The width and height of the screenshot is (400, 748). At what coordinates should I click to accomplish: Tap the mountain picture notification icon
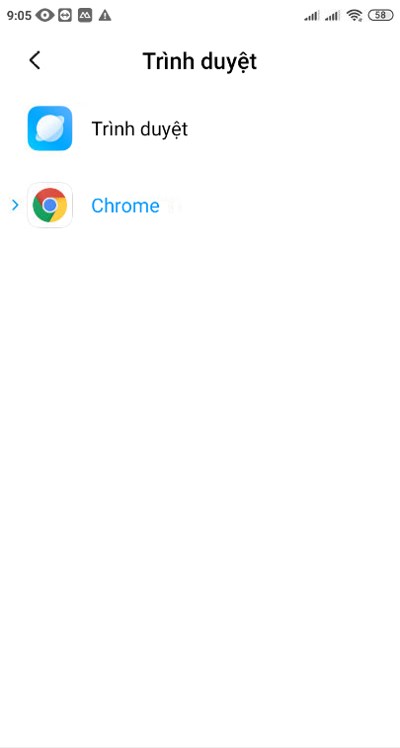click(85, 16)
